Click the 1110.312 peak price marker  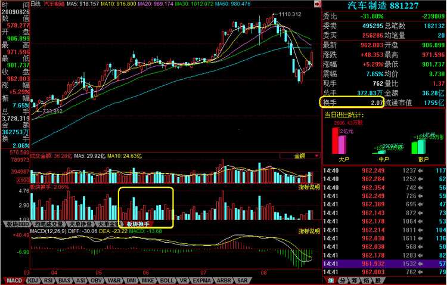(x=290, y=14)
